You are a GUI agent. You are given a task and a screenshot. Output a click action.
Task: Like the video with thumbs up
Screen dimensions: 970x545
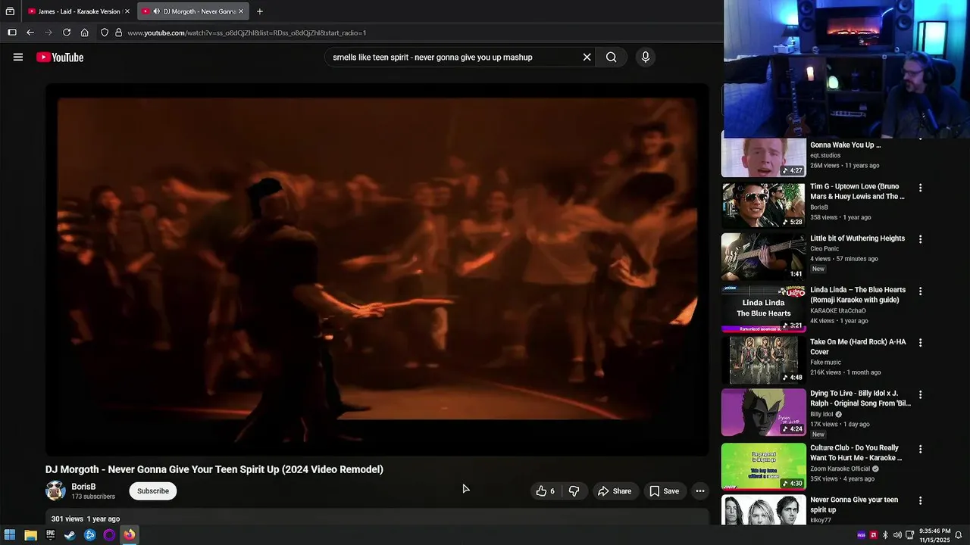545,491
